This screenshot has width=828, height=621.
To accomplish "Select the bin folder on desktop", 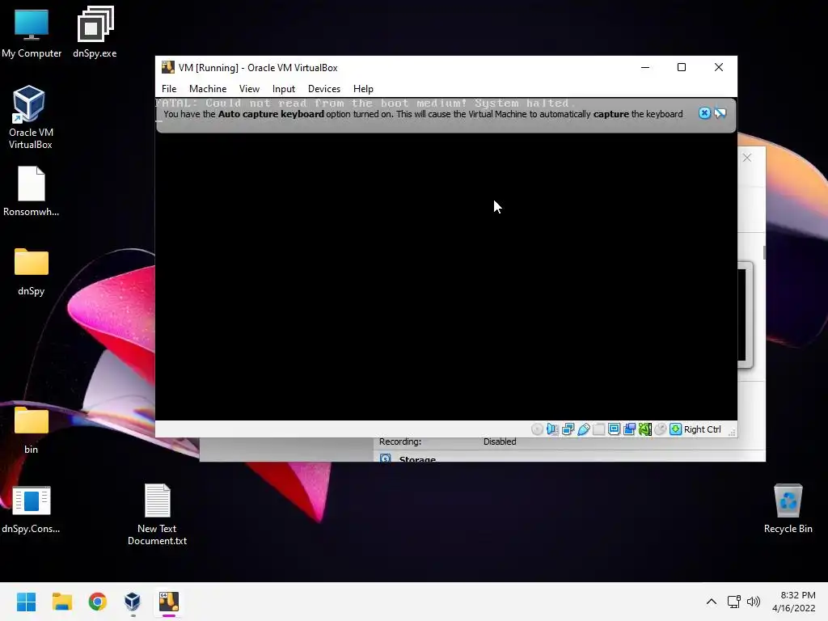I will [32, 429].
